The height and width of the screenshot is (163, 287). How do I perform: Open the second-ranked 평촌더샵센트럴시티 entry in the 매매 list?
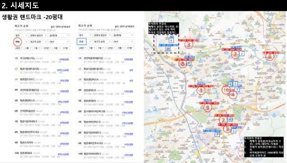pos(42,70)
